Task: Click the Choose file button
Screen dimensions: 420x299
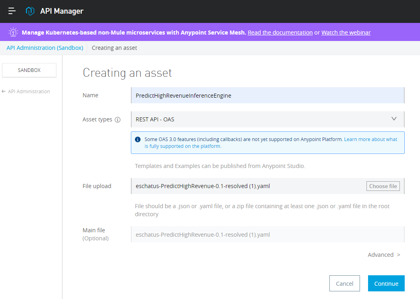Action: coord(383,186)
